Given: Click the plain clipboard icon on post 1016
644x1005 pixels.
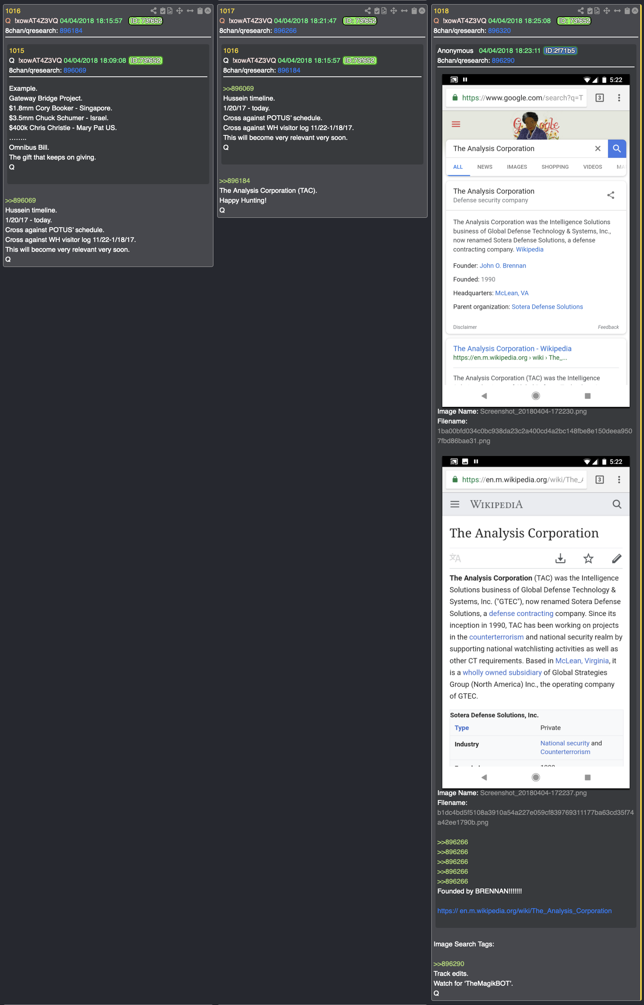Looking at the screenshot, I should click(x=200, y=11).
